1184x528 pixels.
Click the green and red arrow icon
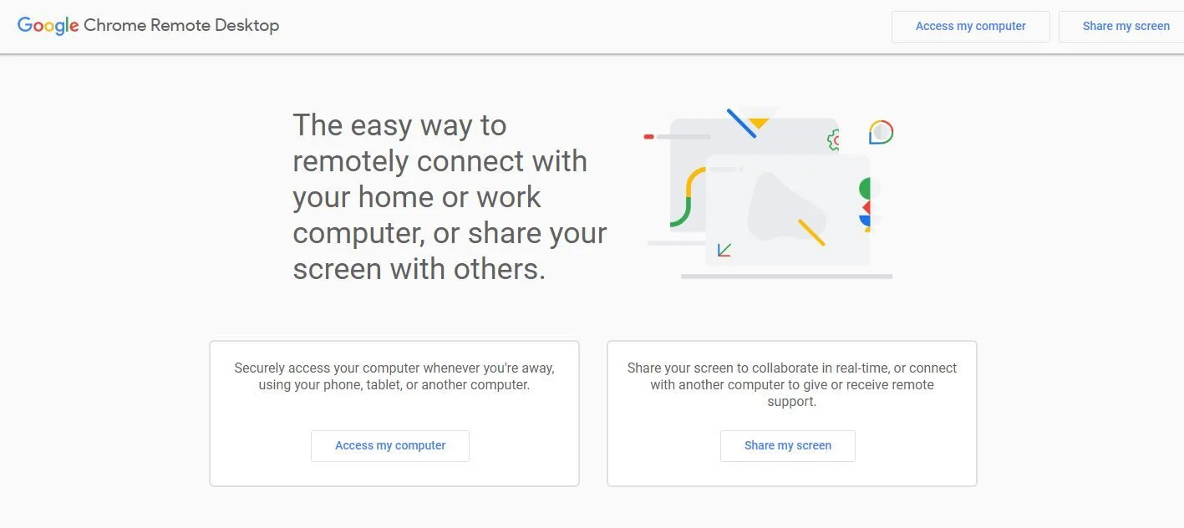(724, 250)
